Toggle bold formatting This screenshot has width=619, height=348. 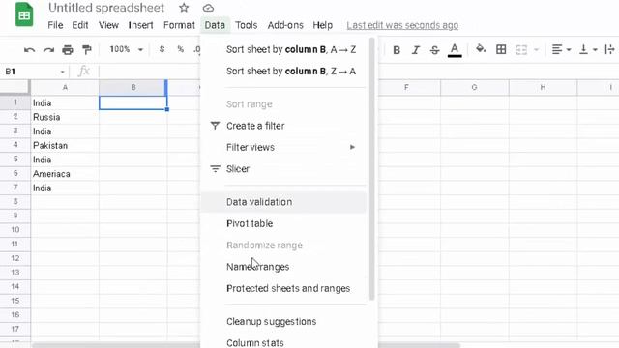397,50
